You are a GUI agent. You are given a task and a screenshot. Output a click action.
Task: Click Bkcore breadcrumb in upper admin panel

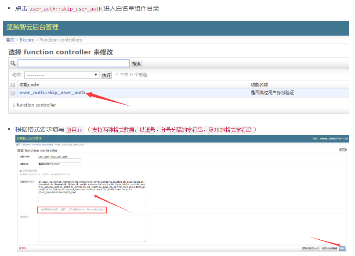[x=27, y=40]
